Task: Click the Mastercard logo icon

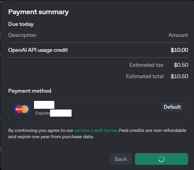Action: tap(22, 109)
